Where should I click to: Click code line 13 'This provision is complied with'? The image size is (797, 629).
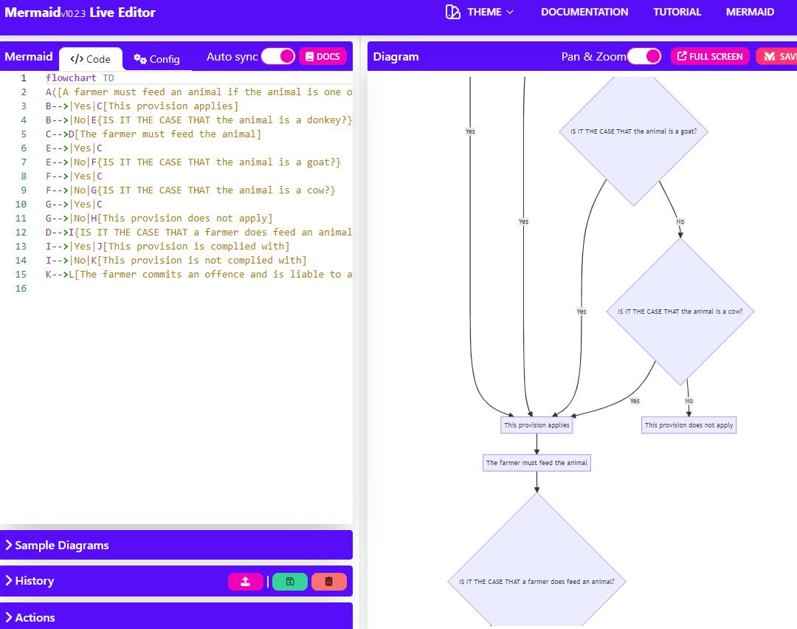click(168, 246)
